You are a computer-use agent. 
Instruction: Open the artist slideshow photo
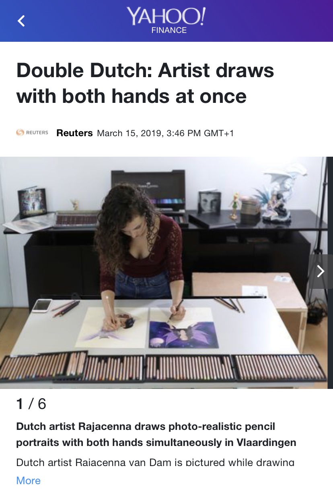[166, 272]
